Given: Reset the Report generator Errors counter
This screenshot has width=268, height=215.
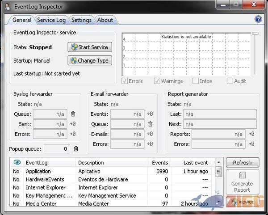Looking at the screenshot, I should pos(251,144).
